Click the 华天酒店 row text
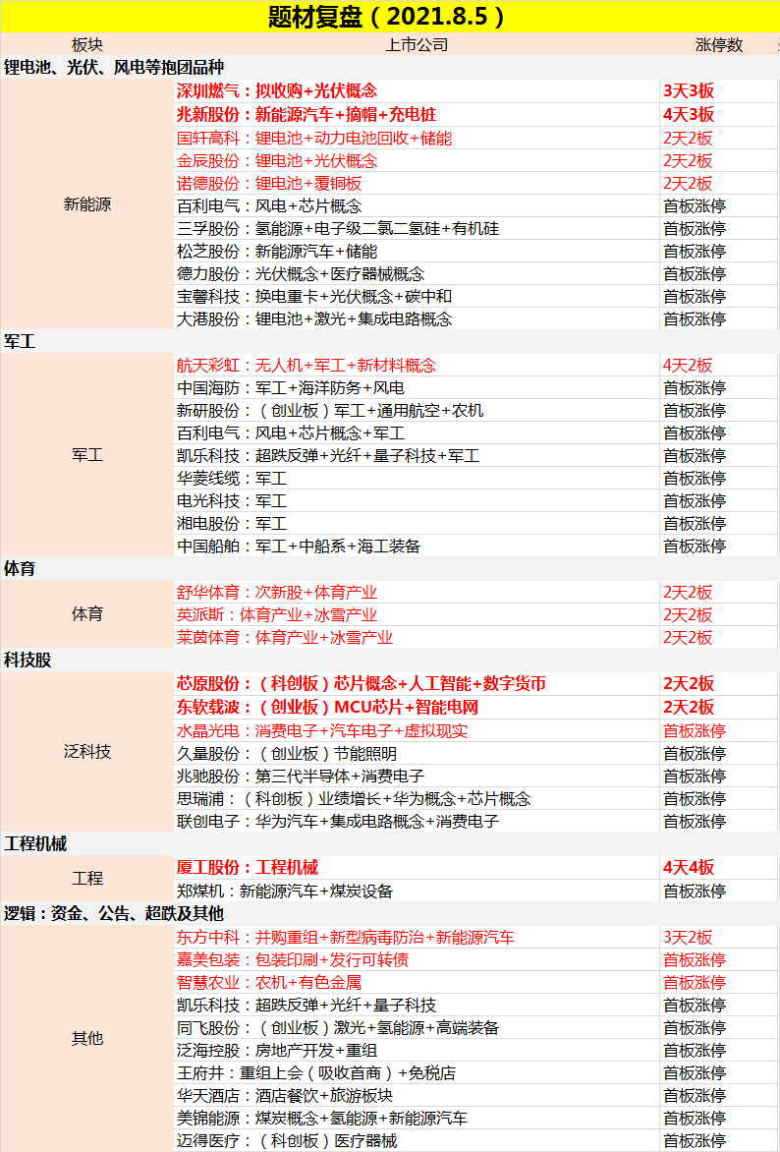Screen dimensions: 780x1152 (x=285, y=1096)
